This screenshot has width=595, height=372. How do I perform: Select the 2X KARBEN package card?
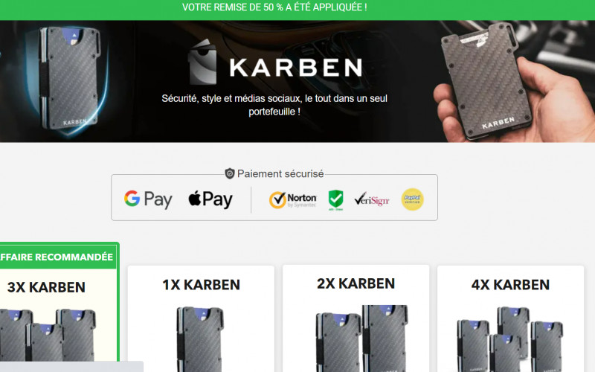pos(356,318)
